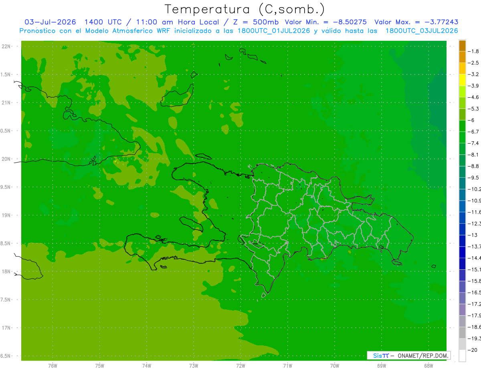Click the -1.8 colorbar label

pyautogui.click(x=473, y=51)
